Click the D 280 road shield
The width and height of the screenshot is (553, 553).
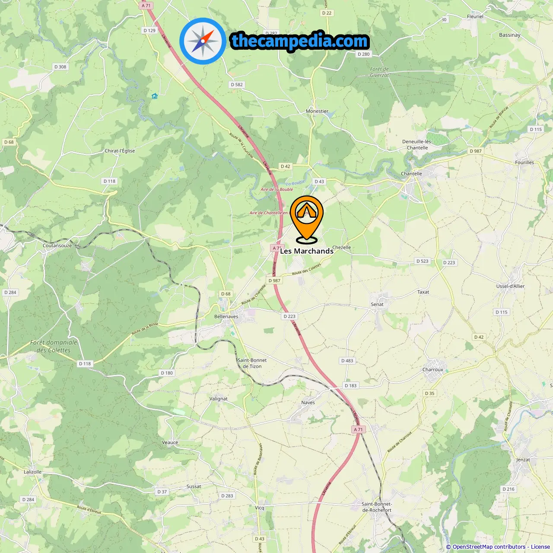coord(363,54)
